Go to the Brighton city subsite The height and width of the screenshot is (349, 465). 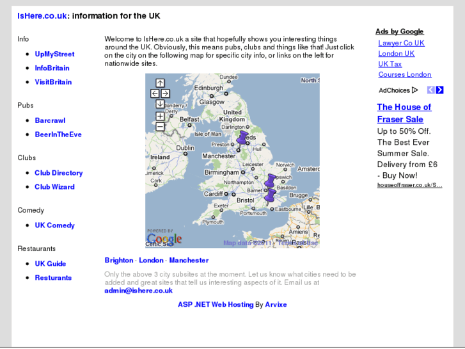tap(119, 260)
